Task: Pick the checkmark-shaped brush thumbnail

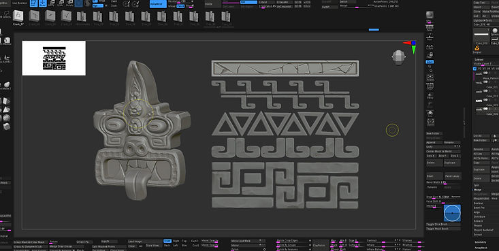Action: (66, 16)
